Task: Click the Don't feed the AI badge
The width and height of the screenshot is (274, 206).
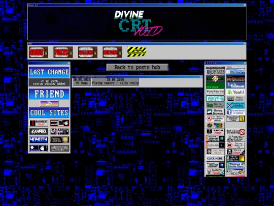Action: [x=215, y=152]
